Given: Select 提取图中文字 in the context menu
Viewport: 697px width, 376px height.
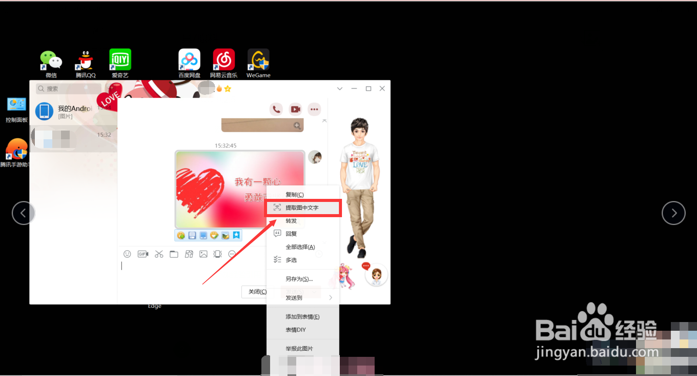Looking at the screenshot, I should coord(303,208).
